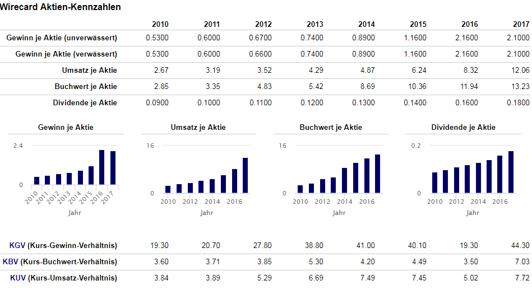The width and height of the screenshot is (532, 290).
Task: Click the 2016 bar in Gewinn chart
Action: coord(102,167)
